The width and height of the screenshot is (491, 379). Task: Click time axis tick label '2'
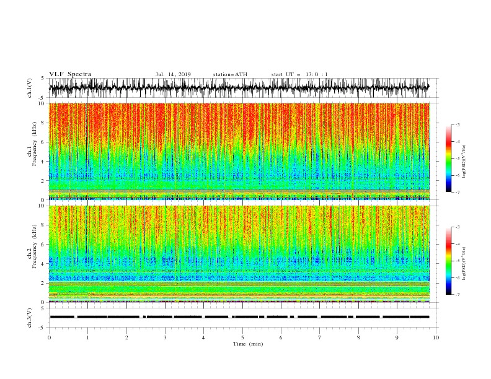(126, 338)
